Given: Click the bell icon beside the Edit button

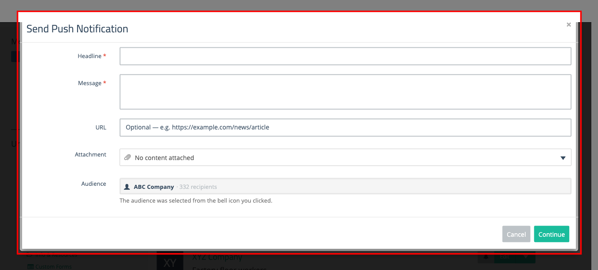Looking at the screenshot, I should point(486,256).
